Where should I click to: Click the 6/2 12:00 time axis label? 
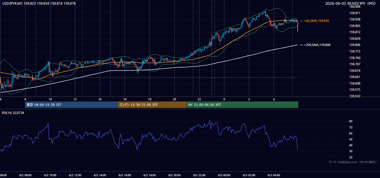(75, 175)
